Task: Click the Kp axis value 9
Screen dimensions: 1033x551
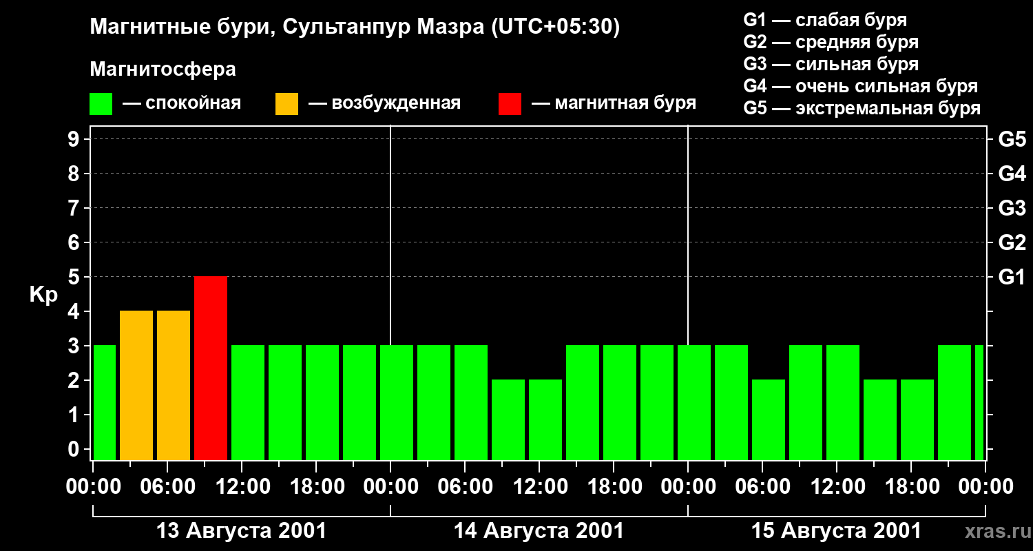Action: tap(75, 139)
